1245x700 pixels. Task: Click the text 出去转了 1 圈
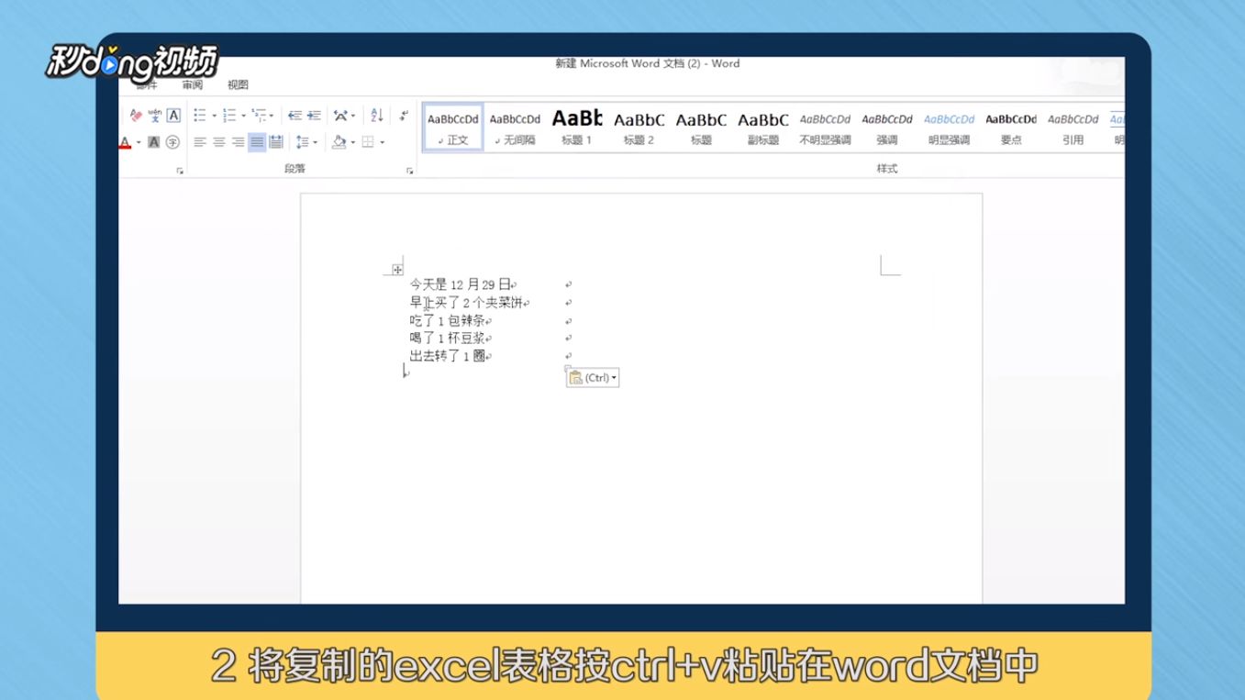coord(447,356)
